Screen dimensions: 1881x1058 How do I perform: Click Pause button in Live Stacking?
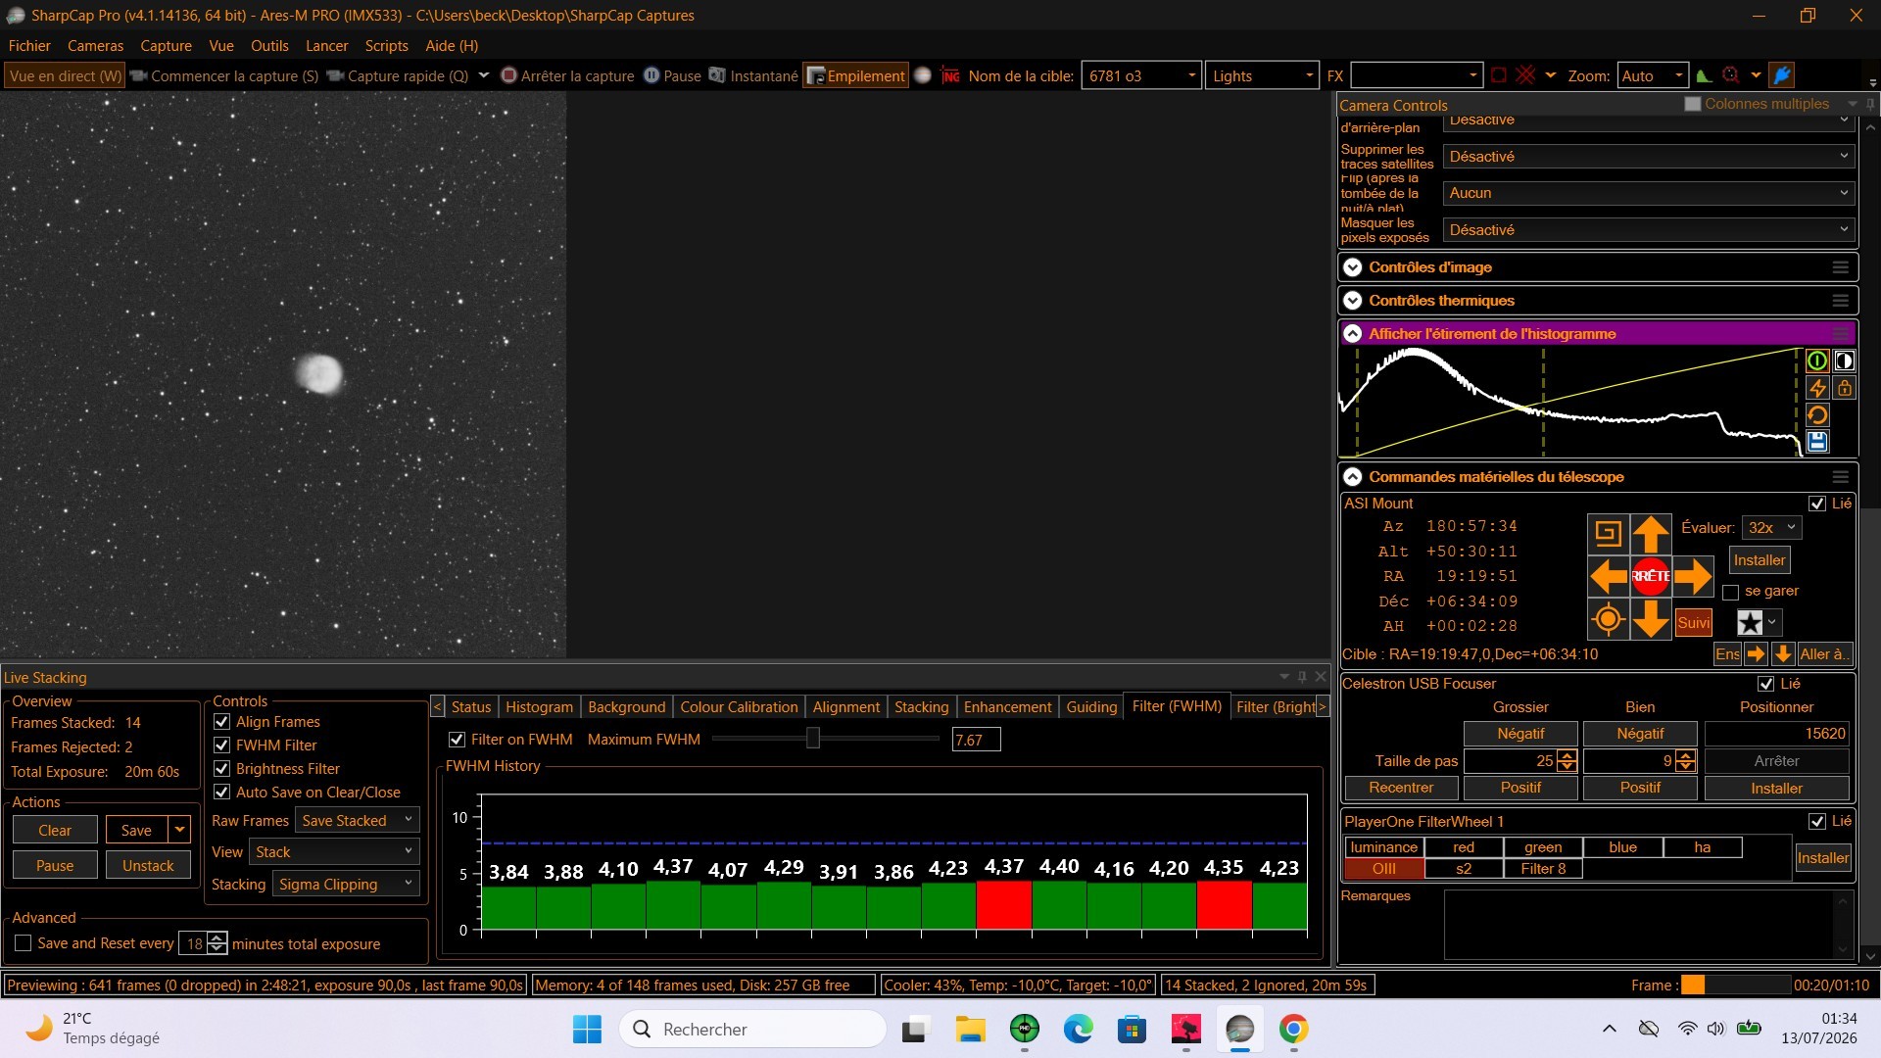pos(55,866)
